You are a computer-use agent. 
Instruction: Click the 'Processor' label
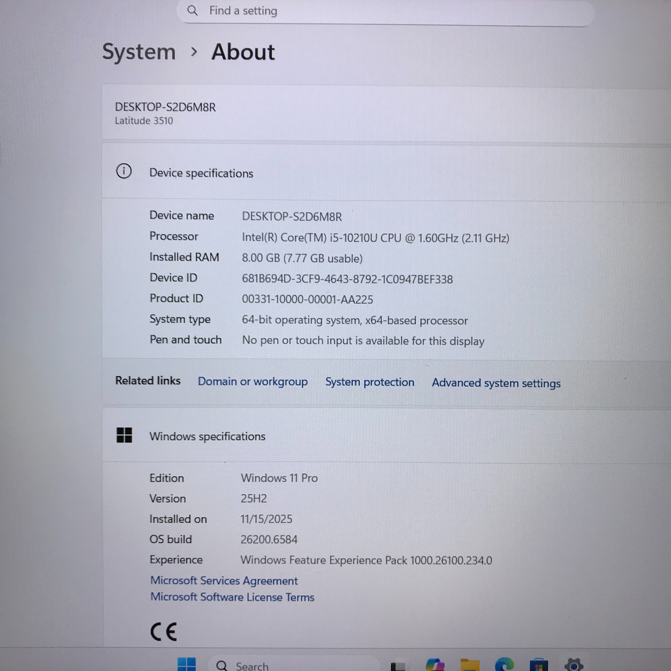click(174, 236)
